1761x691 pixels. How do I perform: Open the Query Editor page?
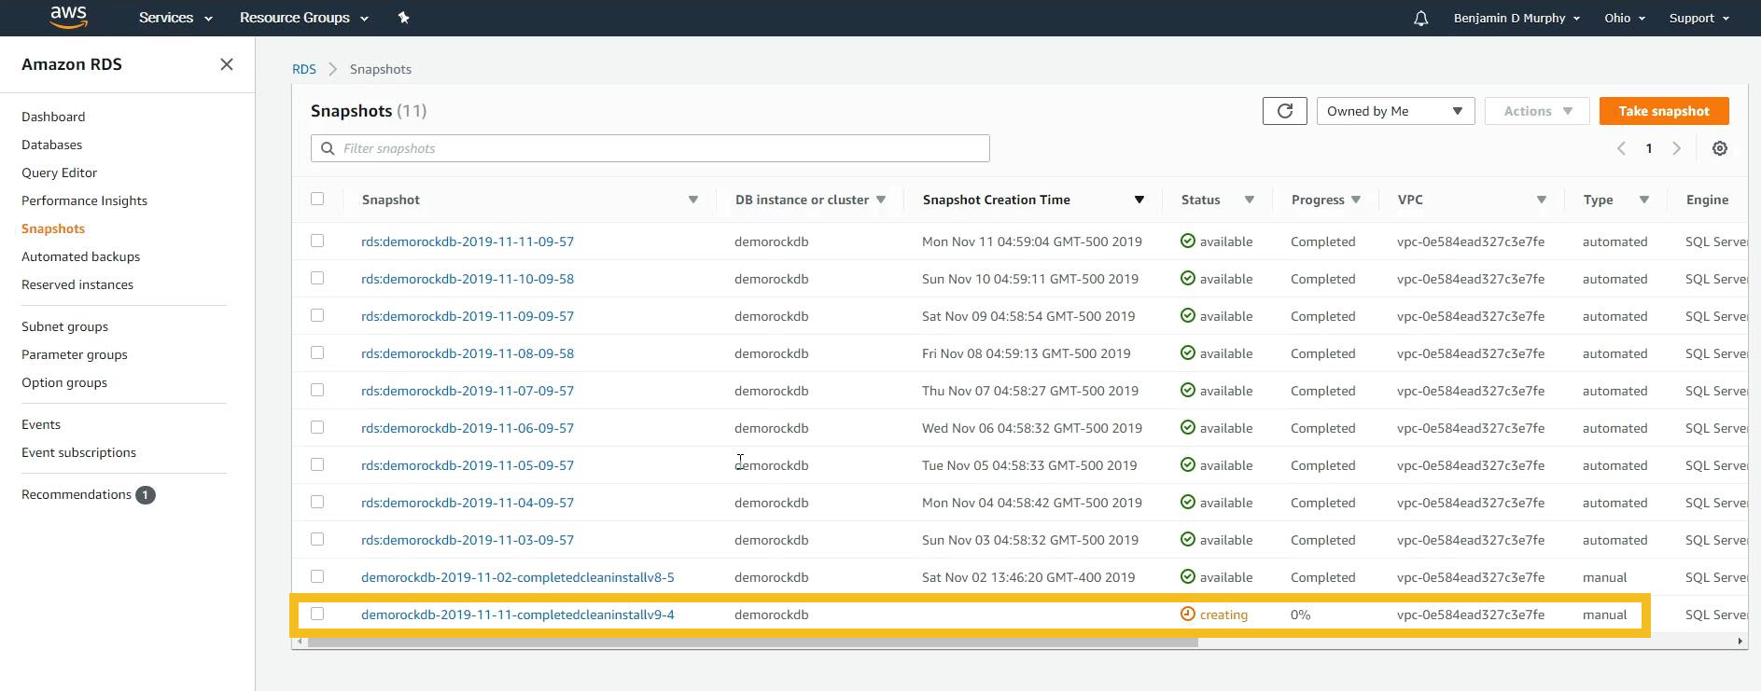(x=59, y=173)
